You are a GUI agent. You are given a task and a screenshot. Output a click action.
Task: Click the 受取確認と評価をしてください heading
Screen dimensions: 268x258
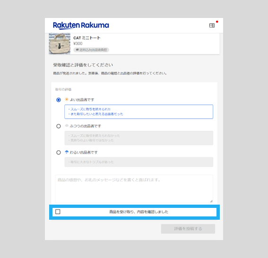pos(83,65)
